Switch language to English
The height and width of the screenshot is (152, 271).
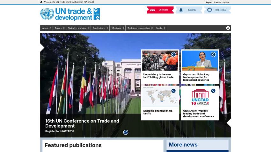coord(209,3)
